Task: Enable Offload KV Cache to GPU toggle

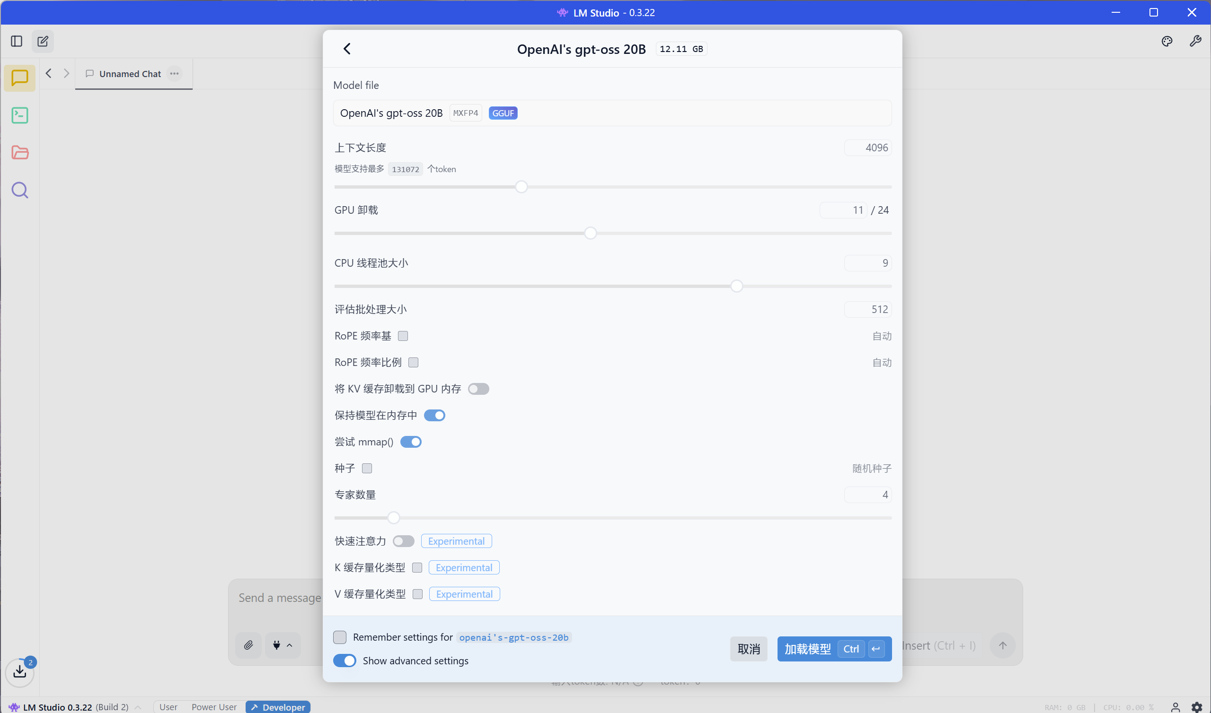Action: [478, 389]
